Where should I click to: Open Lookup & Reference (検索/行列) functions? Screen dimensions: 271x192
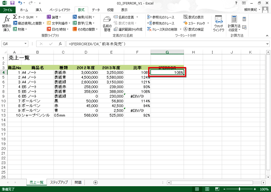point(83,17)
